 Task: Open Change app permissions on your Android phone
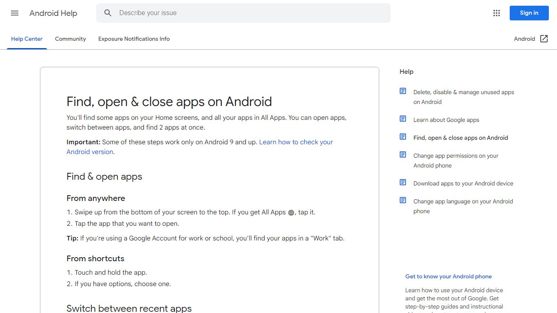456,161
